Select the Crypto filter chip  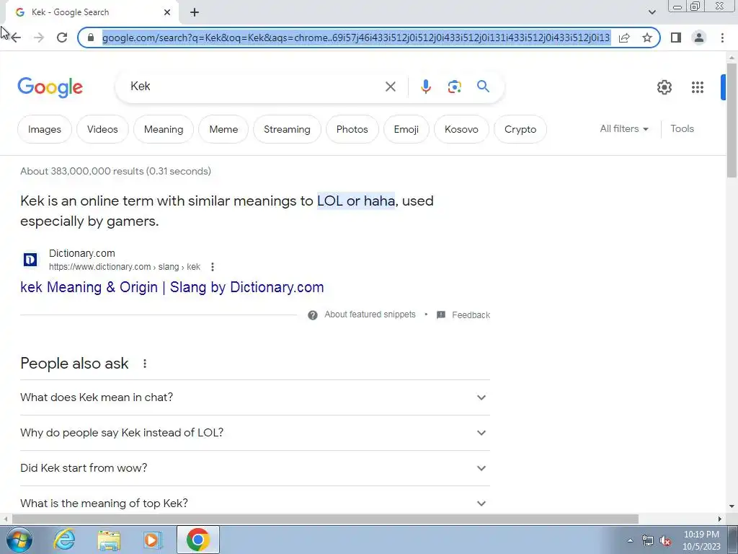(520, 129)
